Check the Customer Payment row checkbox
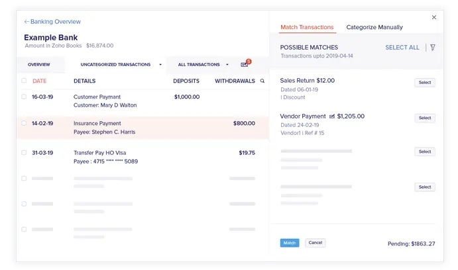The width and height of the screenshot is (458, 270). click(25, 97)
